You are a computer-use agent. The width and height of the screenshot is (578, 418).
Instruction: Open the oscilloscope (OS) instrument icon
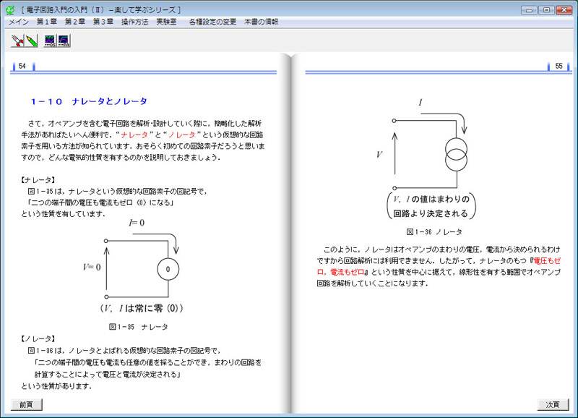50,40
